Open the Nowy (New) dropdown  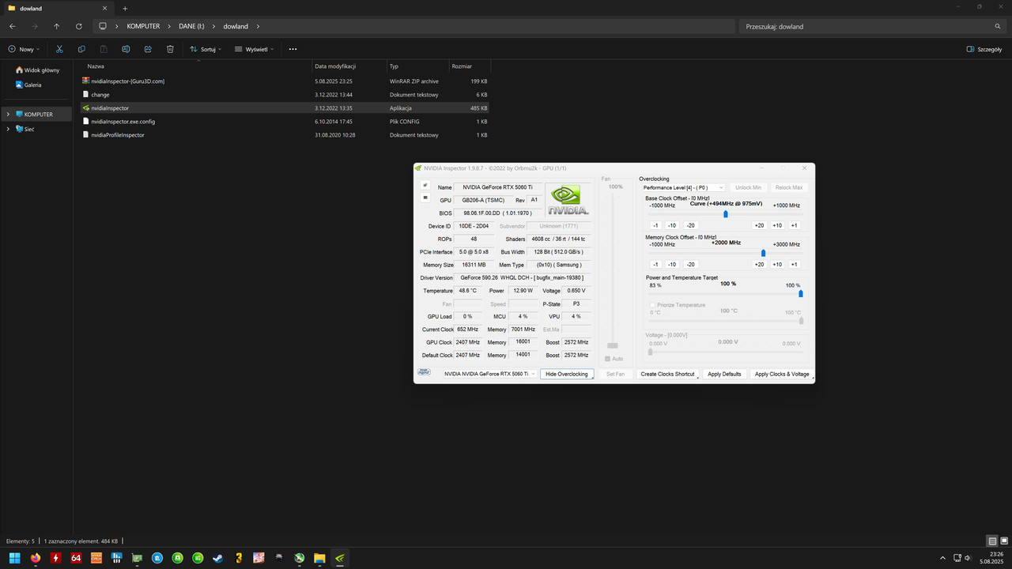click(x=24, y=49)
